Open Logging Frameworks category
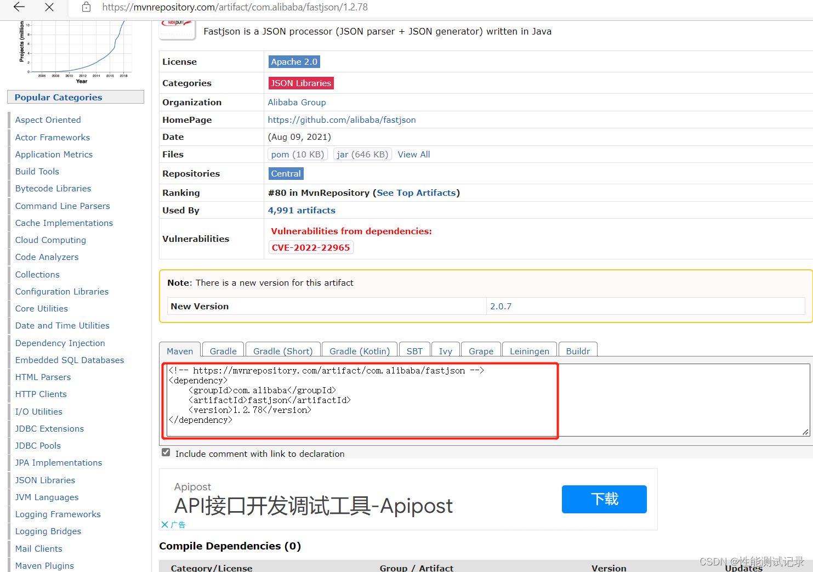813x572 pixels. (58, 514)
